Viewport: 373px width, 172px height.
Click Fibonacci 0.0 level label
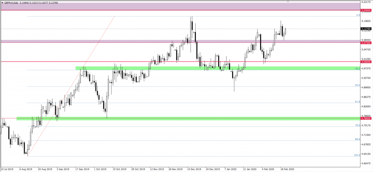click(358, 15)
